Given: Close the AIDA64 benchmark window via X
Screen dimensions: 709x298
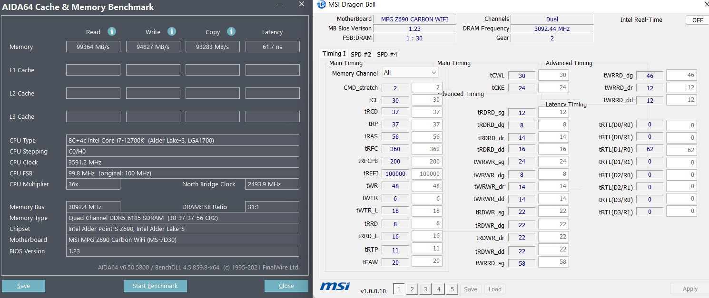Looking at the screenshot, I should pyautogui.click(x=301, y=4).
